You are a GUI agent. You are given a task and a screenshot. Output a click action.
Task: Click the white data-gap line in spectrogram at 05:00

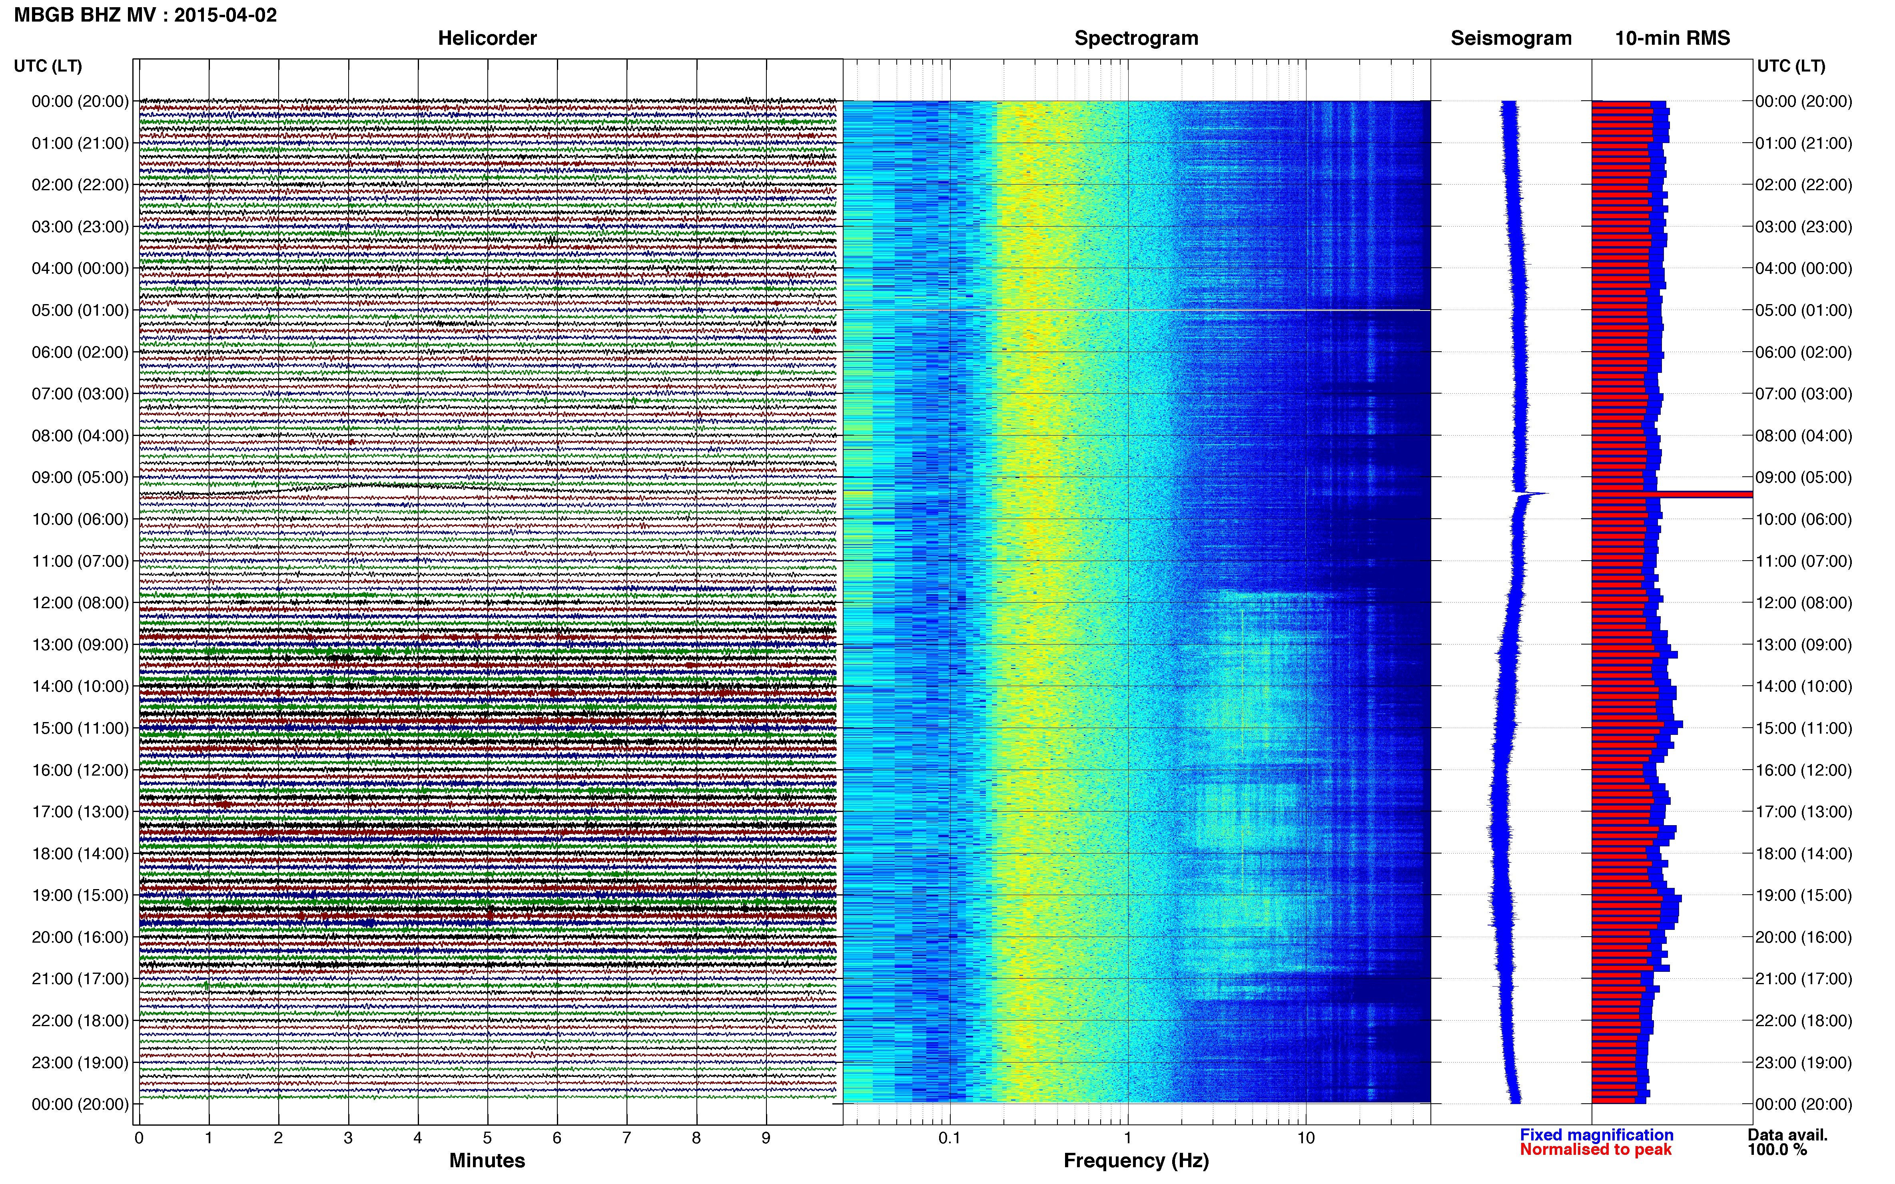(x=1136, y=310)
